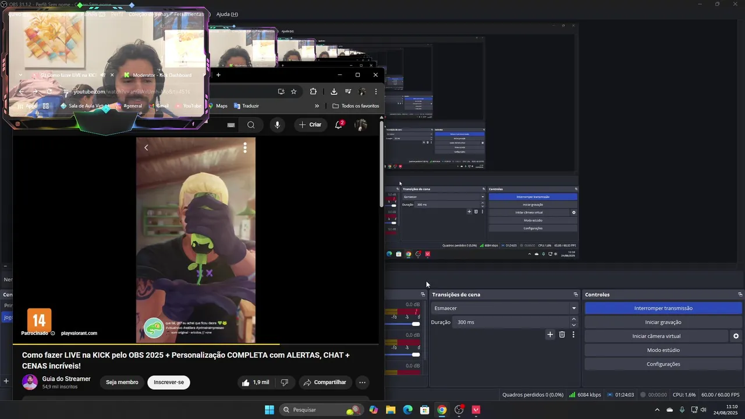The image size is (745, 419).
Task: Enable Modo estúdio
Action: (664, 350)
